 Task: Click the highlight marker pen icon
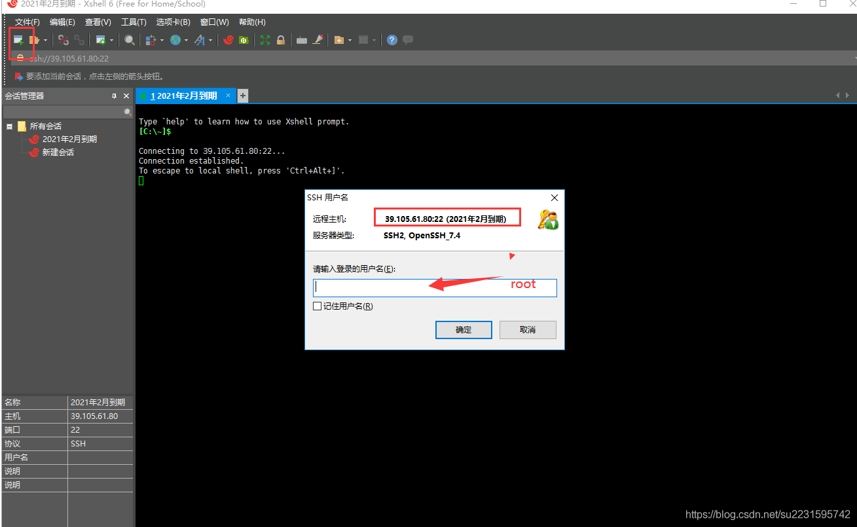318,40
